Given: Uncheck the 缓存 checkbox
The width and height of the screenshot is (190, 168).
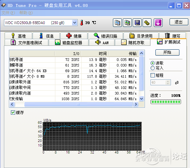Looking at the screenshot, I should (13, 112).
